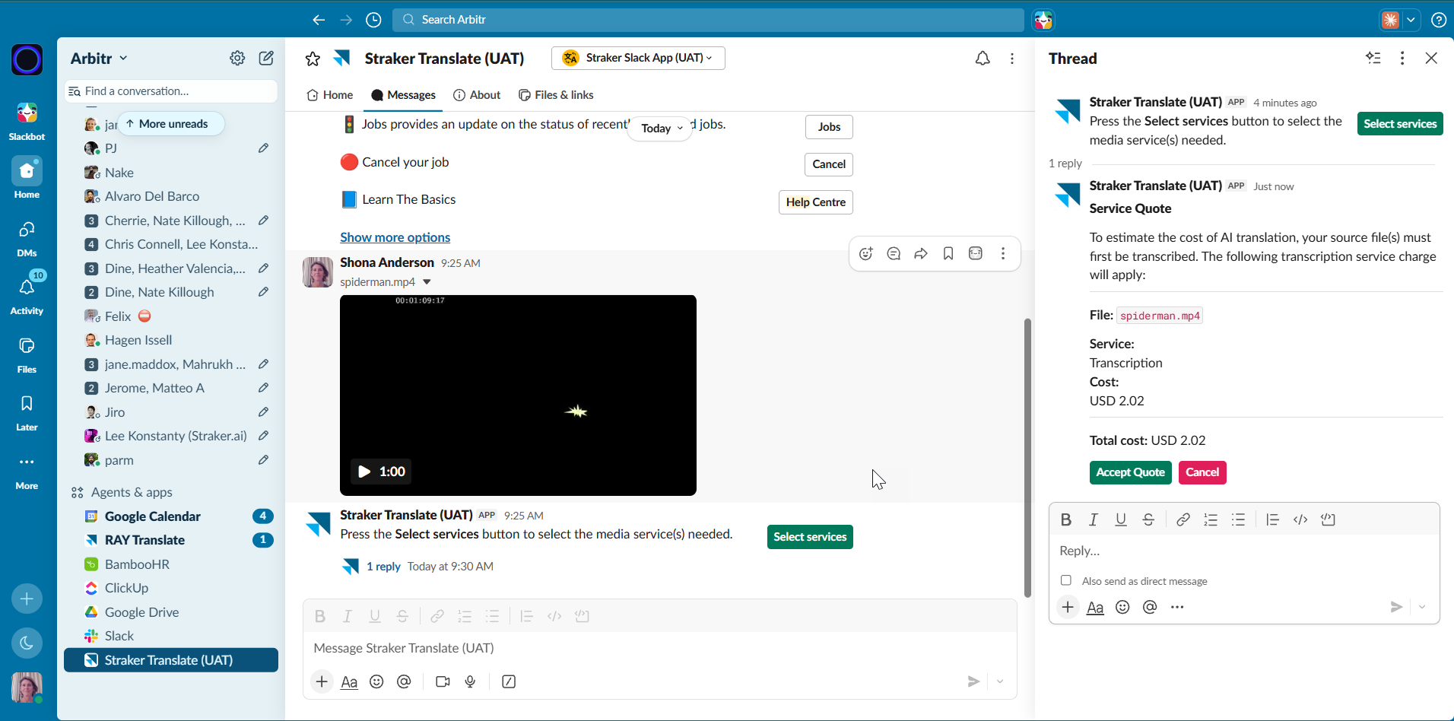Open thread send options dropdown arrow

click(1422, 607)
